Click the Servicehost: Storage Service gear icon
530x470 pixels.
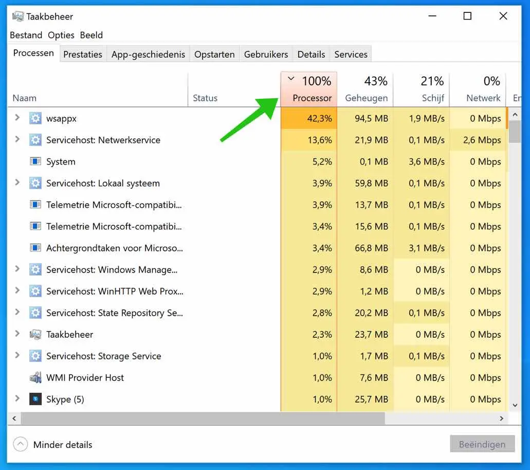(35, 356)
